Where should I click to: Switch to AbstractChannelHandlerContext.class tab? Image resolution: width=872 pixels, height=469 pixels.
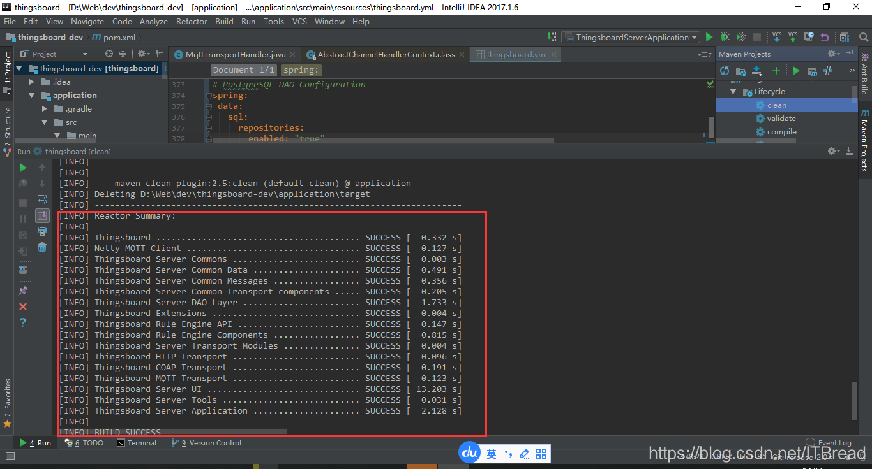coord(386,55)
